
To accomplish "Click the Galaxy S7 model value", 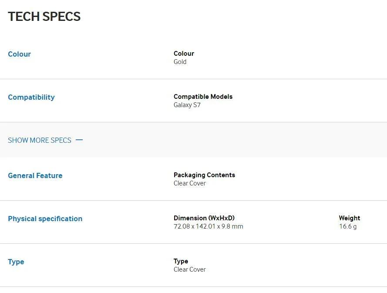I will 187,105.
